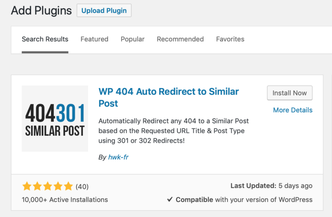Open WP 404 Auto Redirect plugin title link
Viewport: 332px width, 217px height.
pos(168,98)
